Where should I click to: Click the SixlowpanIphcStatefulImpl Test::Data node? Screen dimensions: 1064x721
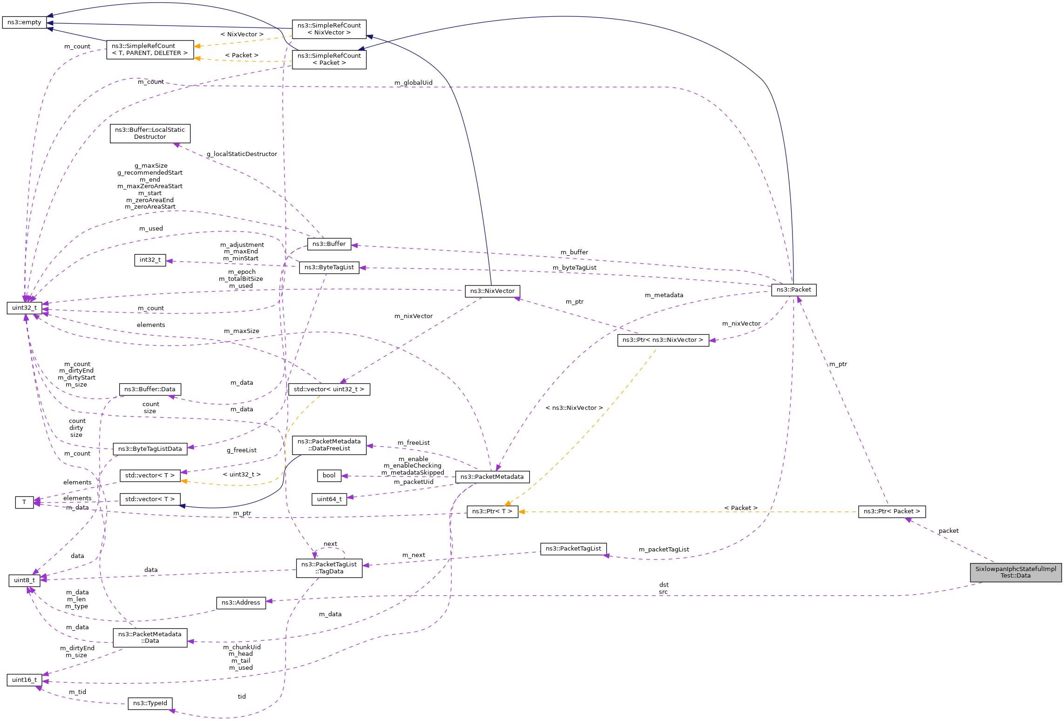(x=1016, y=572)
